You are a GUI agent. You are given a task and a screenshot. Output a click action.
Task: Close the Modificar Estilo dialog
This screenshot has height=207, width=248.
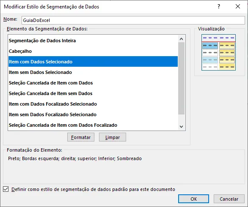coord(238,6)
